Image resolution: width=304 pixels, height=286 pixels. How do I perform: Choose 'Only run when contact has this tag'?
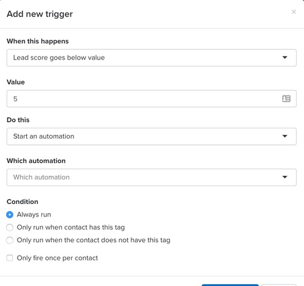coord(10,228)
